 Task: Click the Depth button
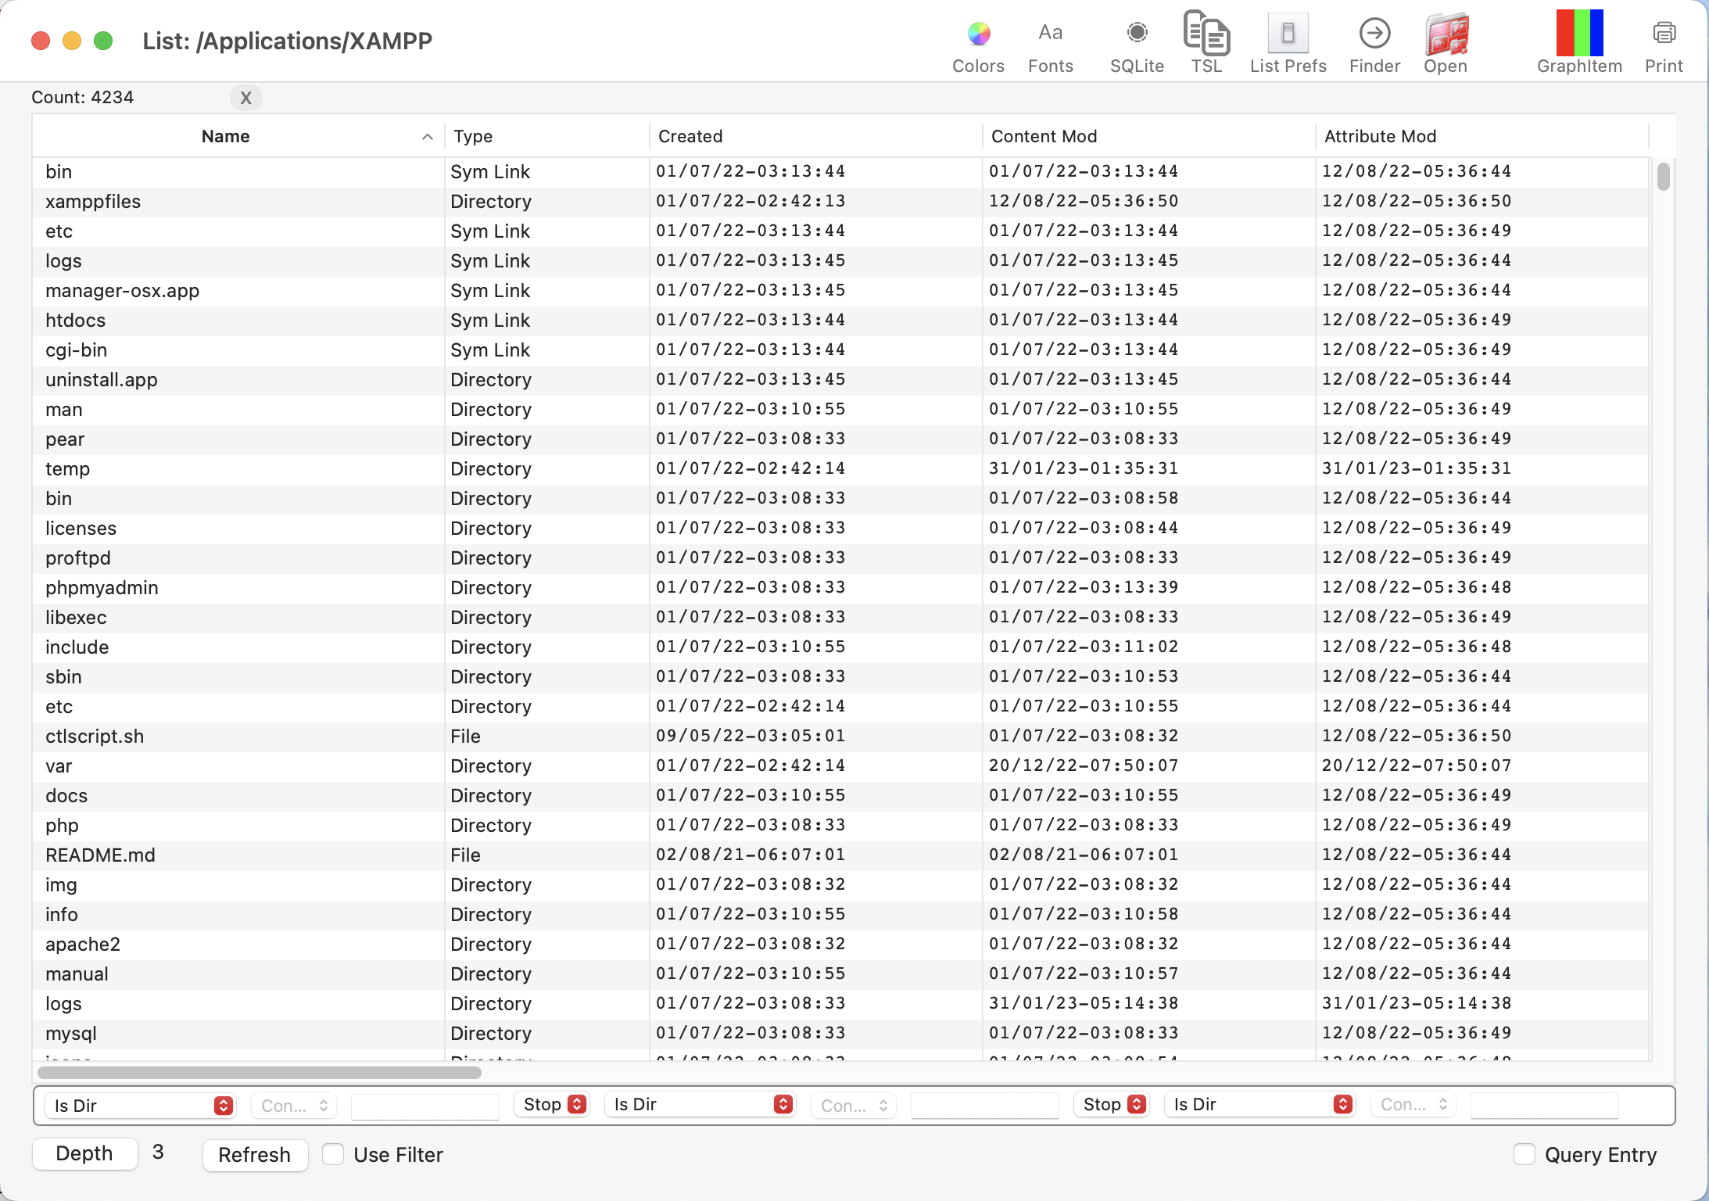pyautogui.click(x=84, y=1153)
